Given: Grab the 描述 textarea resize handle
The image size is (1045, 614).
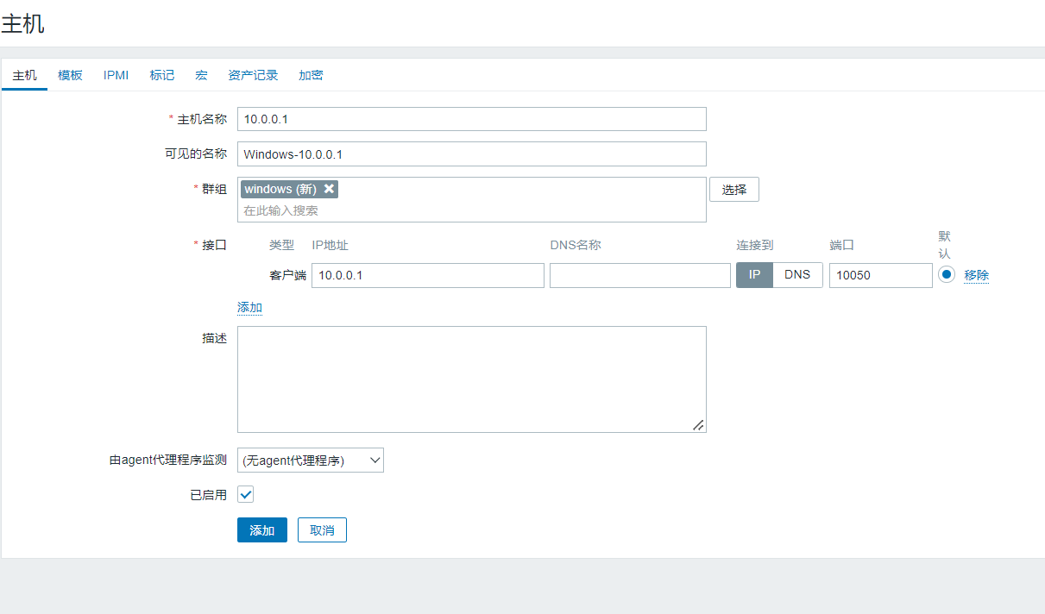Looking at the screenshot, I should point(698,424).
